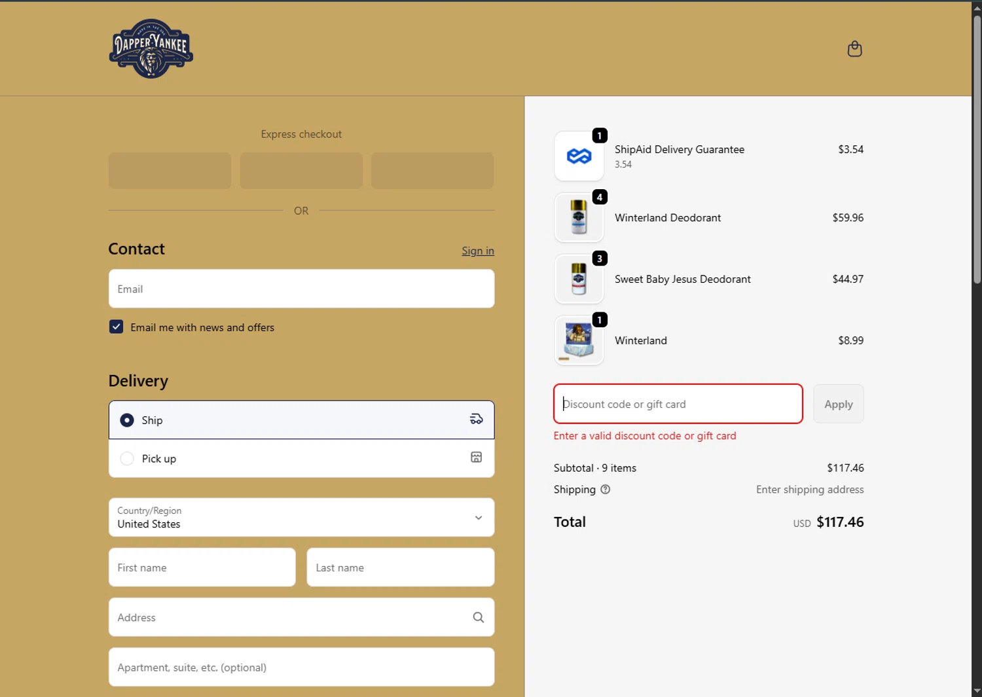The height and width of the screenshot is (697, 982).
Task: Click the Sweet Baby Jesus Deodorant thumbnail
Action: pos(579,279)
